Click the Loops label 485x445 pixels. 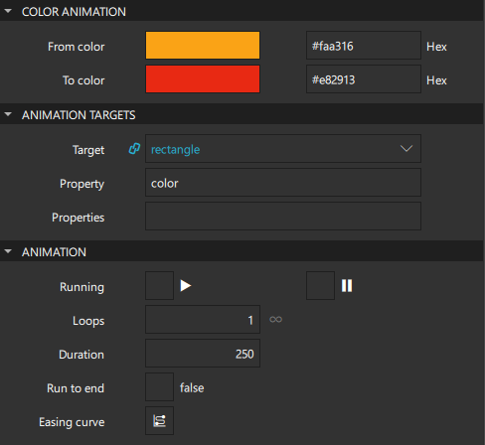coord(88,321)
